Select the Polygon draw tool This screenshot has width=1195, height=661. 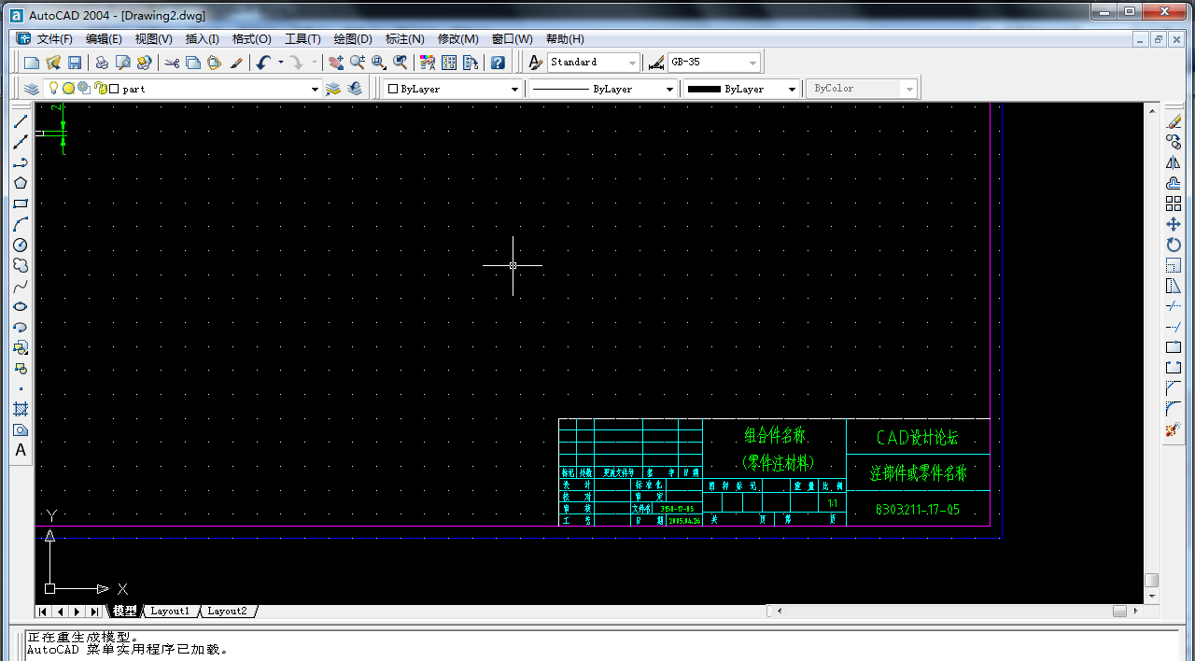[21, 183]
